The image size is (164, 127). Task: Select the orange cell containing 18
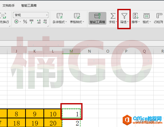tap(16, 123)
